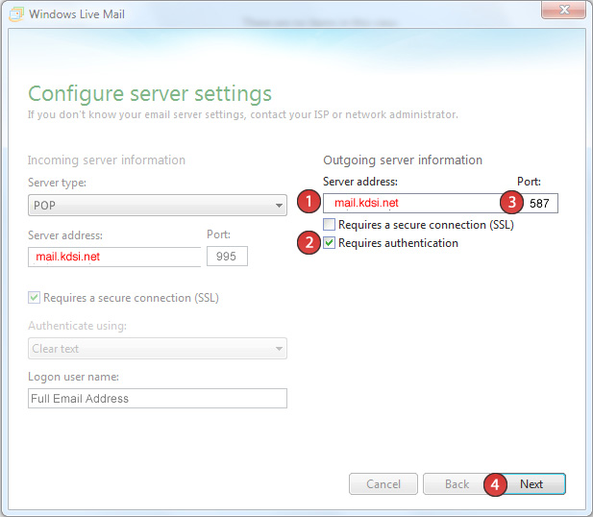The image size is (593, 517).
Task: Click the Logon user name field
Action: [x=158, y=398]
